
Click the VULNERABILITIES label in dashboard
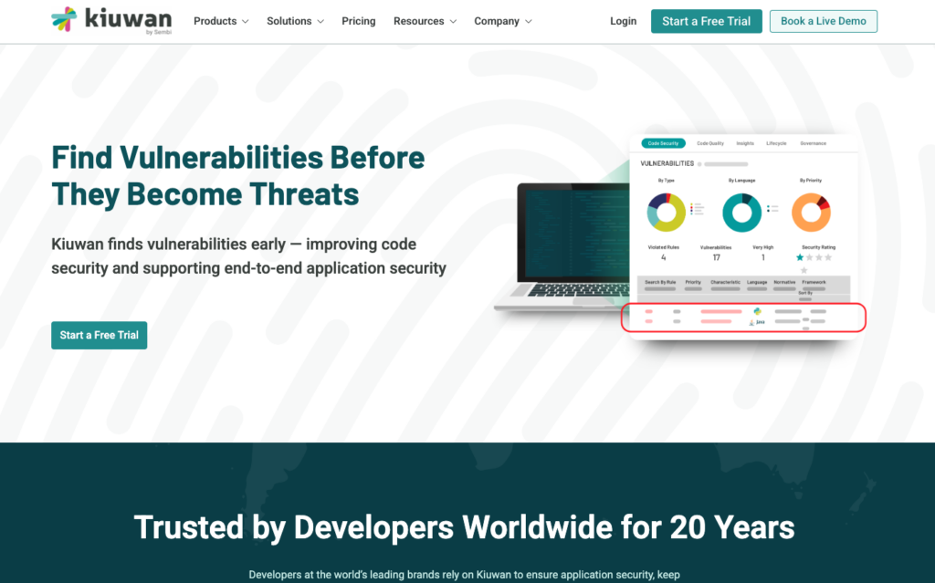(667, 163)
